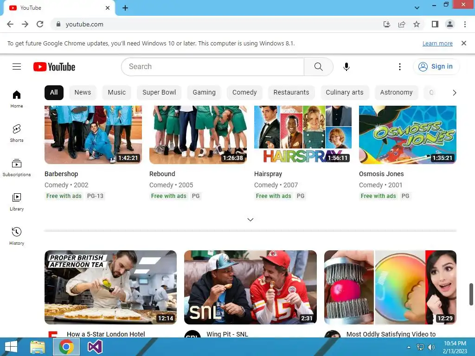
Task: Click the Rebound movie thumbnail
Action: coord(198,135)
